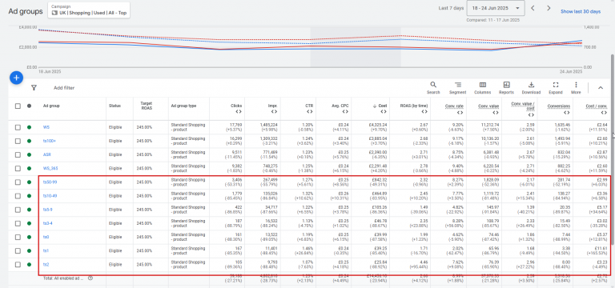Image resolution: width=615 pixels, height=288 pixels.
Task: Sort by Target ROAS column header
Action: click(146, 106)
